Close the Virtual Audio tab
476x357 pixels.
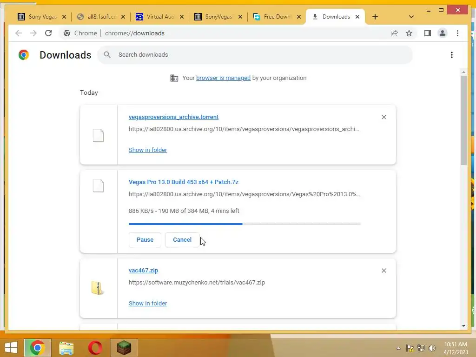pos(182,17)
